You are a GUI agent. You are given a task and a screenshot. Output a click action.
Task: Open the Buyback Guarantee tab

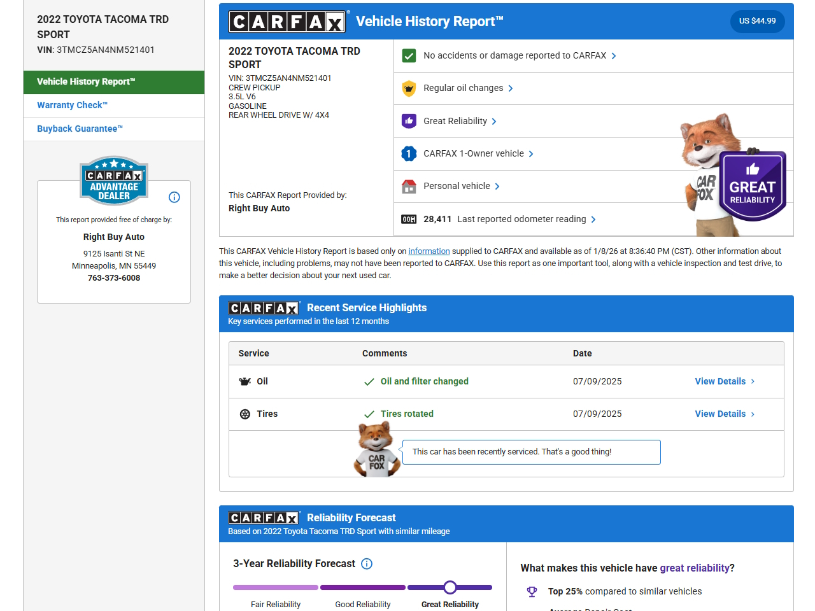tap(80, 129)
